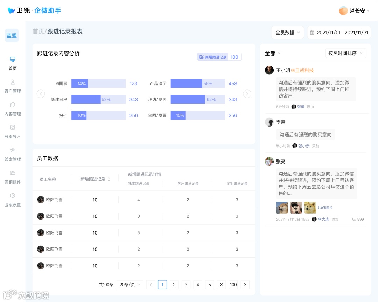Image resolution: width=378 pixels, height=302 pixels.
Task: Go to next page arrow
Action: [245, 285]
